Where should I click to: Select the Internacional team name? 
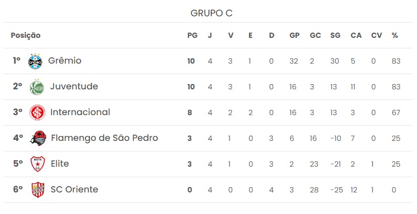[80, 112]
